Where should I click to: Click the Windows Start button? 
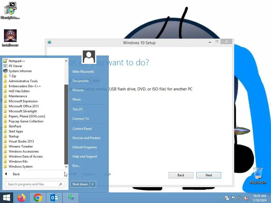click(7, 198)
